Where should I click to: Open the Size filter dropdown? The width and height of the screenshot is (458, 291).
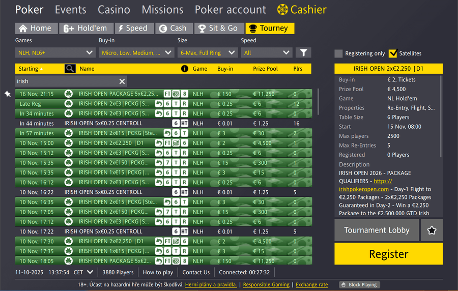(207, 52)
